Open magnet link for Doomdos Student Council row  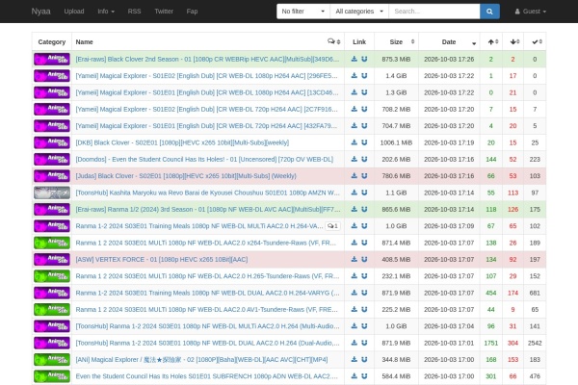coord(364,159)
